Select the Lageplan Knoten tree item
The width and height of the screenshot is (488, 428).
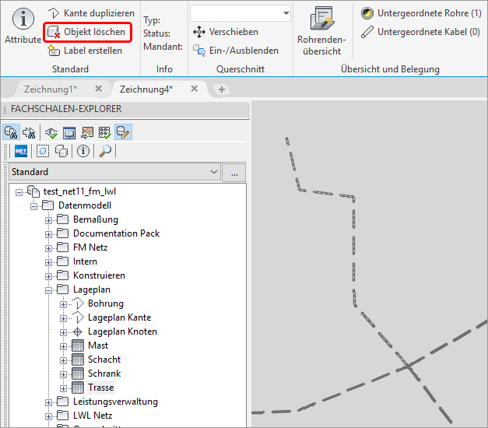pyautogui.click(x=122, y=332)
